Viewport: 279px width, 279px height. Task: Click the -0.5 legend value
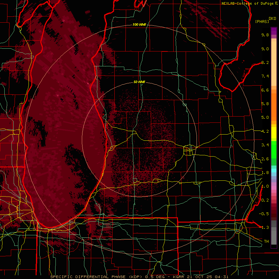click(264, 214)
